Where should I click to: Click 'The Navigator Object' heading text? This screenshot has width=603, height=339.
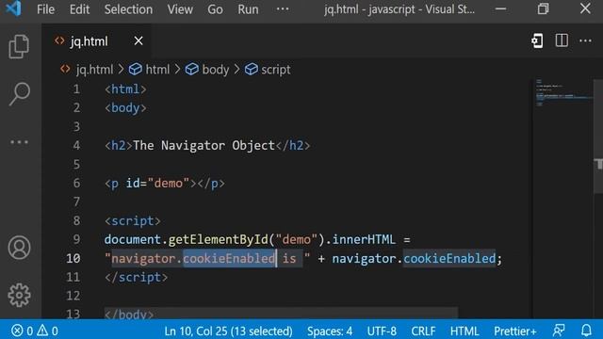coord(204,145)
